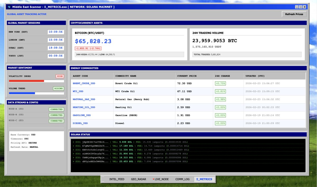Click the Dubai time field
This screenshot has height=187, width=317.
click(55, 48)
